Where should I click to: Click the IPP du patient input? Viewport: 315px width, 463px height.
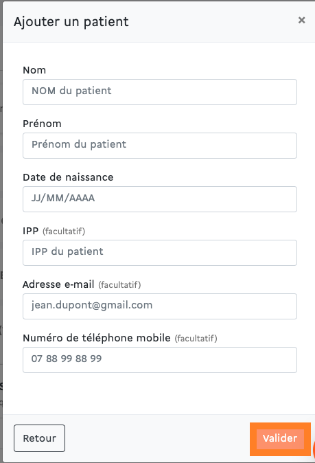[x=160, y=253]
